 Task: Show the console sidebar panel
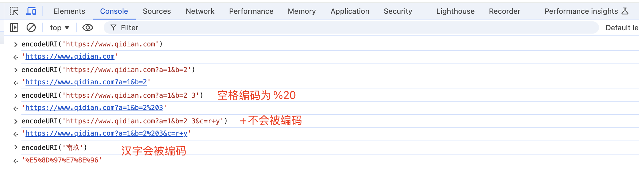click(x=14, y=28)
